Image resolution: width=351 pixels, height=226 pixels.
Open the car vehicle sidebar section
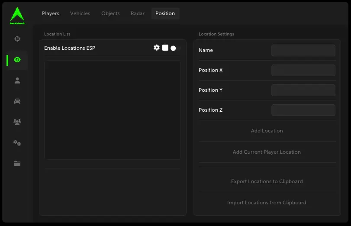pyautogui.click(x=17, y=101)
